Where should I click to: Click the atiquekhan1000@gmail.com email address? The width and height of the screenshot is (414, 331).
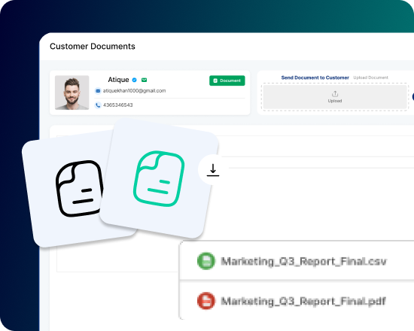pyautogui.click(x=135, y=91)
